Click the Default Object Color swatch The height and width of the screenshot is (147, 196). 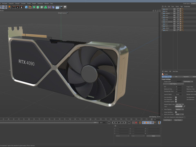[179, 107]
